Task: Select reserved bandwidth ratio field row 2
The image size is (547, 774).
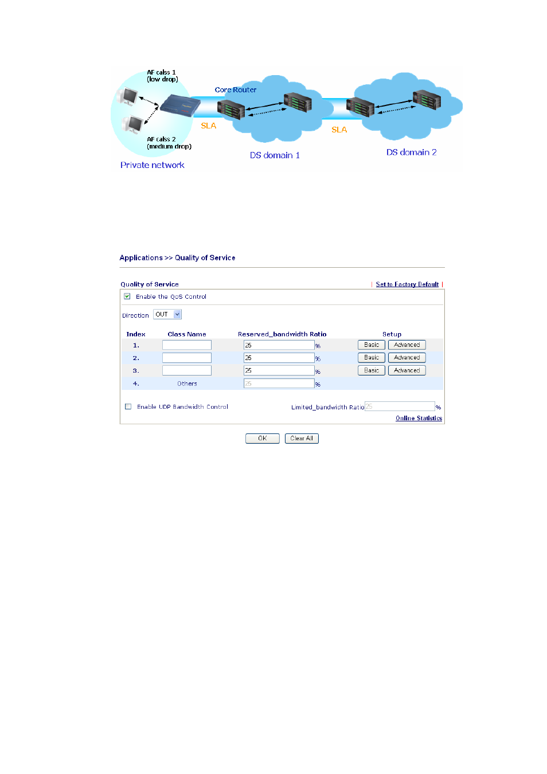Action: (279, 358)
